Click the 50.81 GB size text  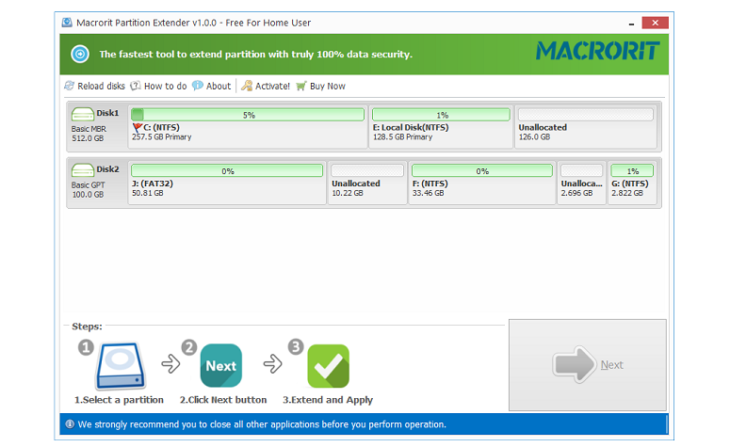148,193
